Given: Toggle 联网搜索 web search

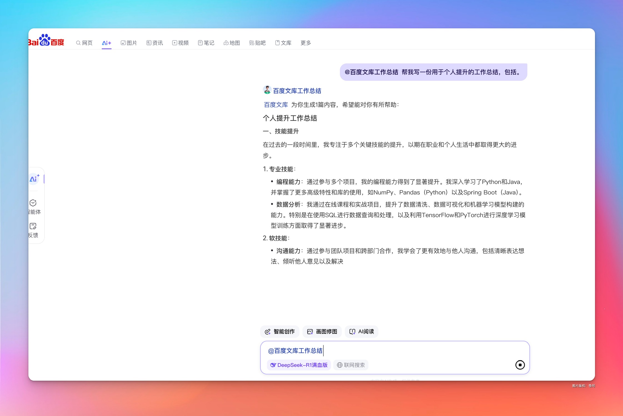Looking at the screenshot, I should [x=351, y=365].
